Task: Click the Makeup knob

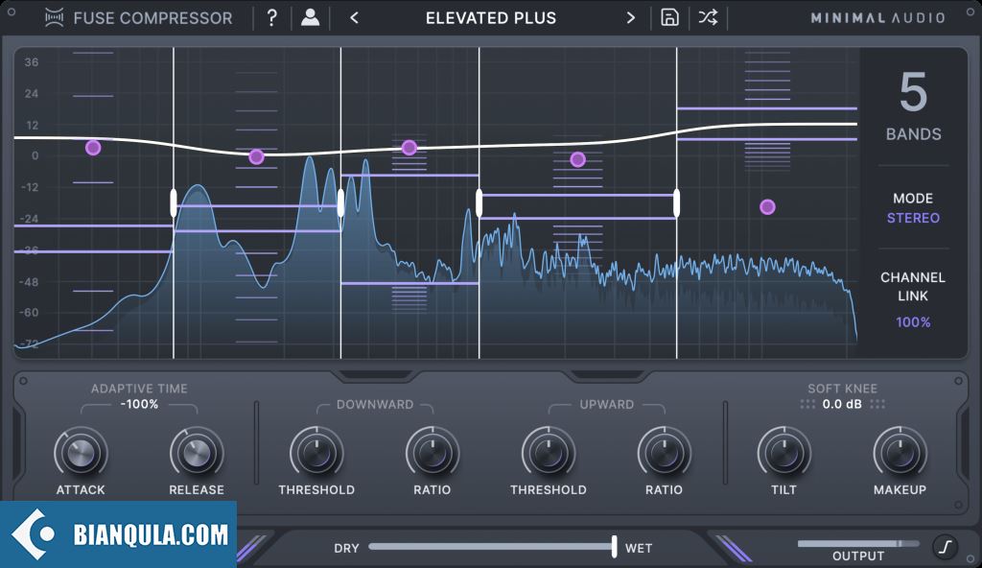Action: pyautogui.click(x=900, y=453)
